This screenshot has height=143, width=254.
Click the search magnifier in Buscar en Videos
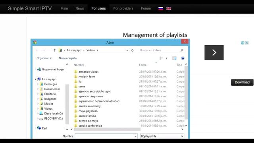pyautogui.click(x=182, y=50)
